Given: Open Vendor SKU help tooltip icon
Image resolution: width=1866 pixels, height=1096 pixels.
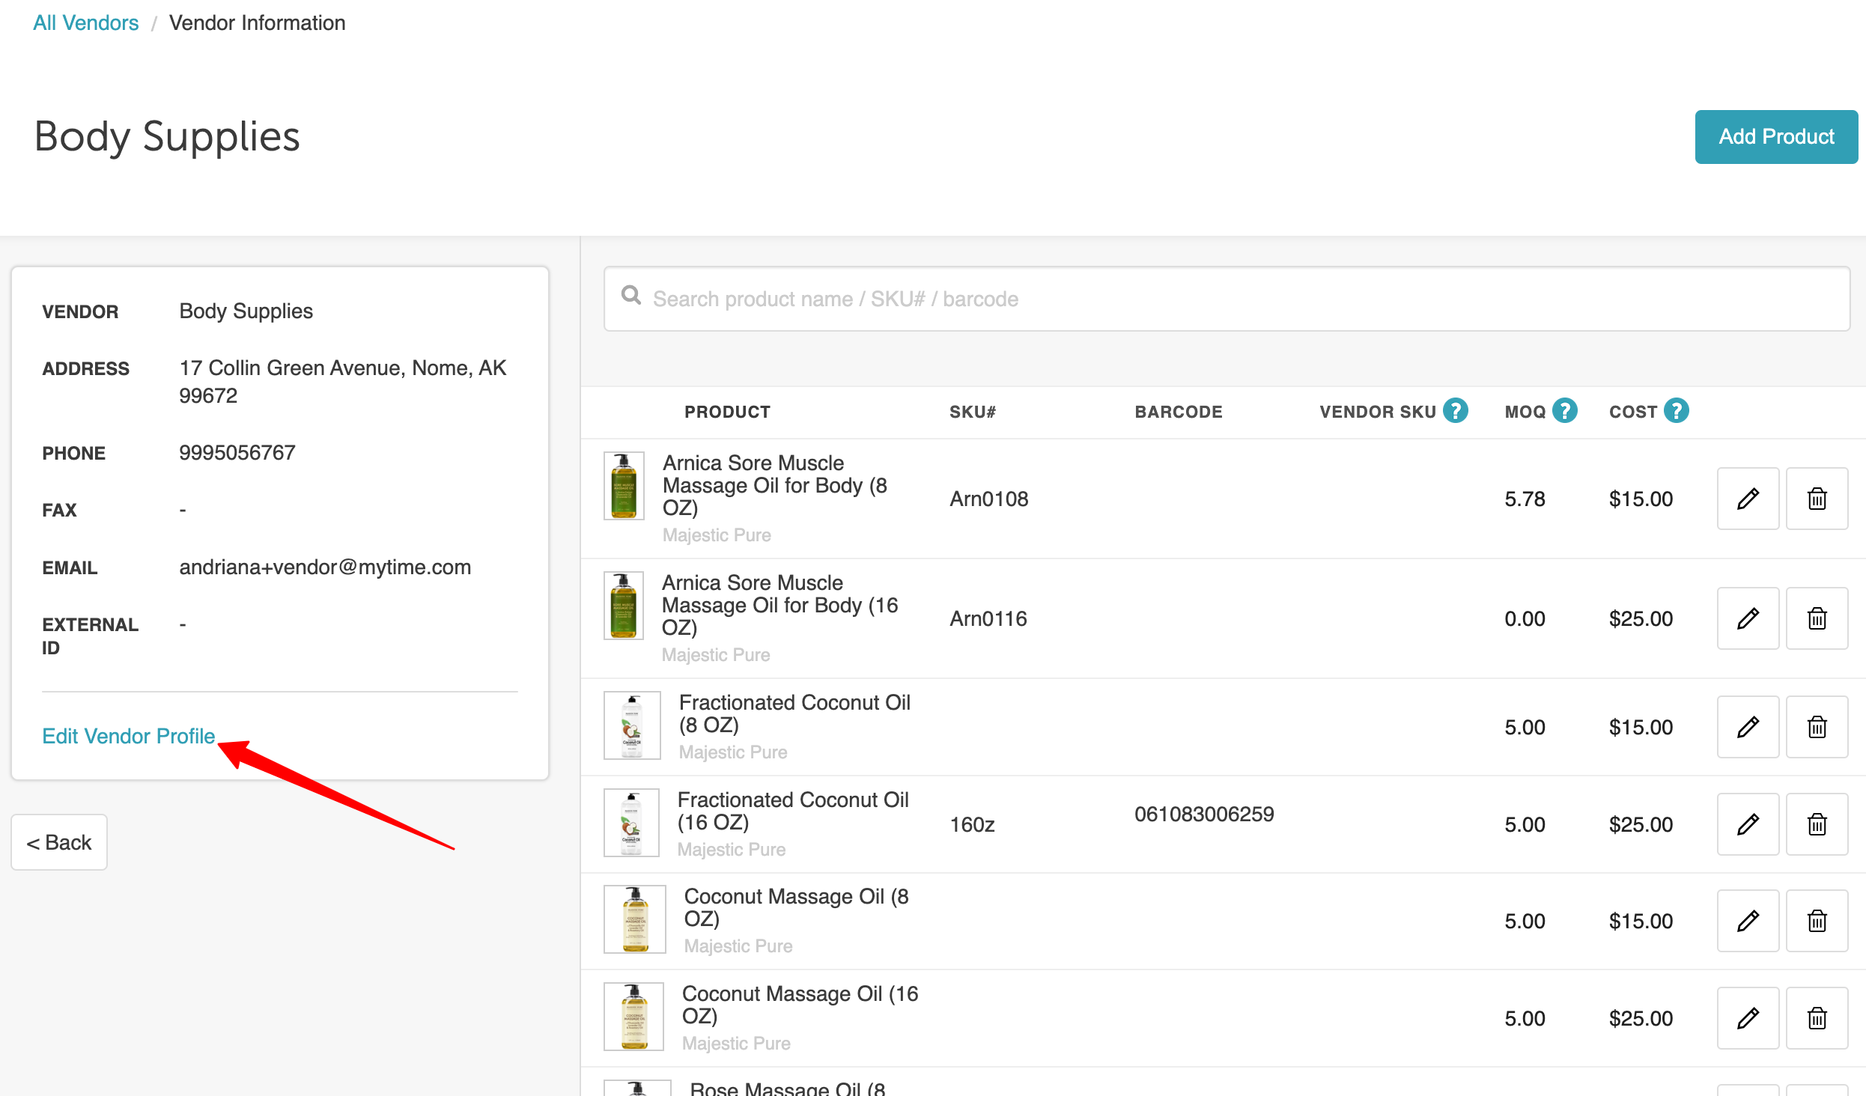Looking at the screenshot, I should 1455,411.
